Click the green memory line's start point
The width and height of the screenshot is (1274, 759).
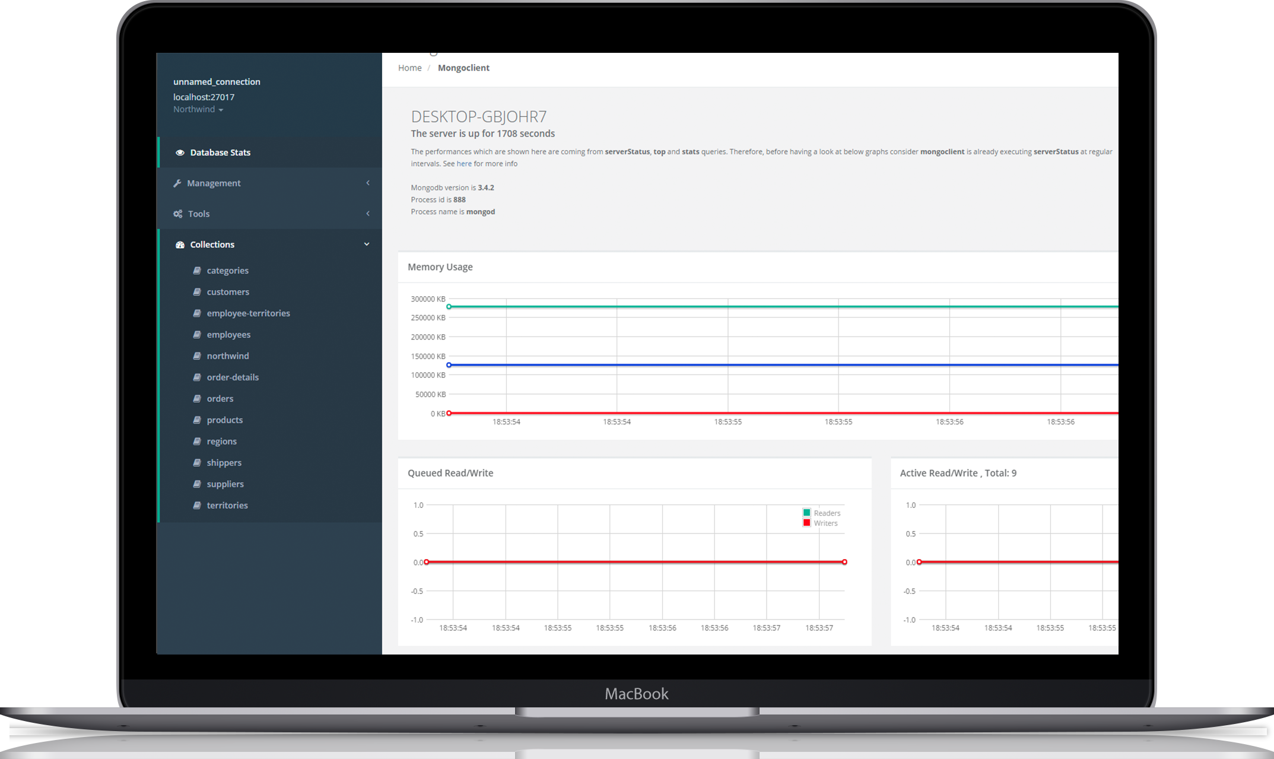449,307
